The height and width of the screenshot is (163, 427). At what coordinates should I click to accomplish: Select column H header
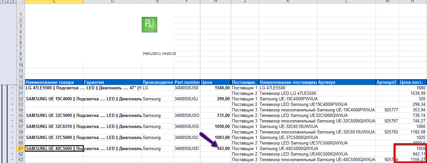click(215, 2)
